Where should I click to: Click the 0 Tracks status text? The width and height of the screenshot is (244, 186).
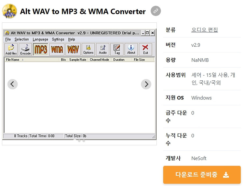(20, 136)
